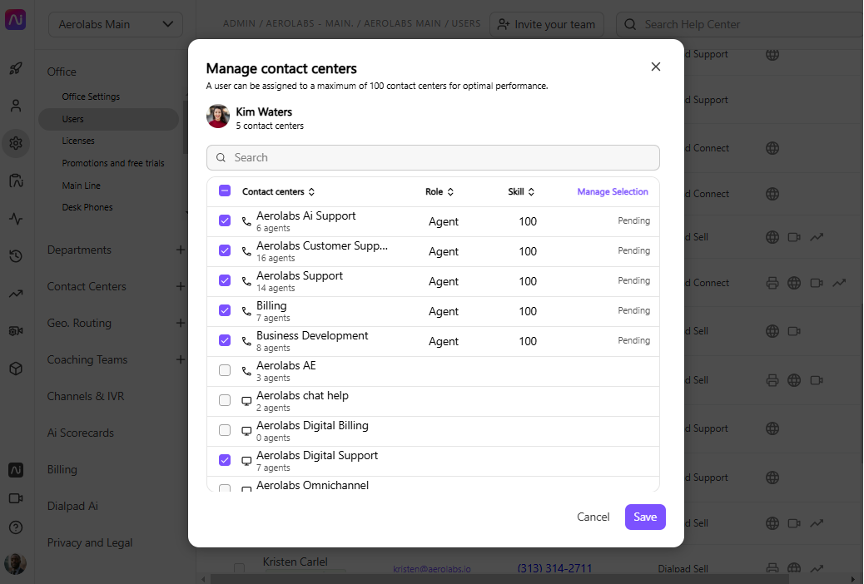Uncheck Aerolabs Support checkbox

(225, 280)
